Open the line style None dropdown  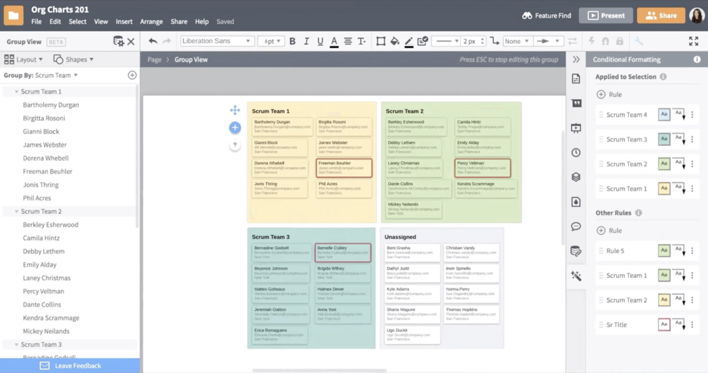[516, 41]
